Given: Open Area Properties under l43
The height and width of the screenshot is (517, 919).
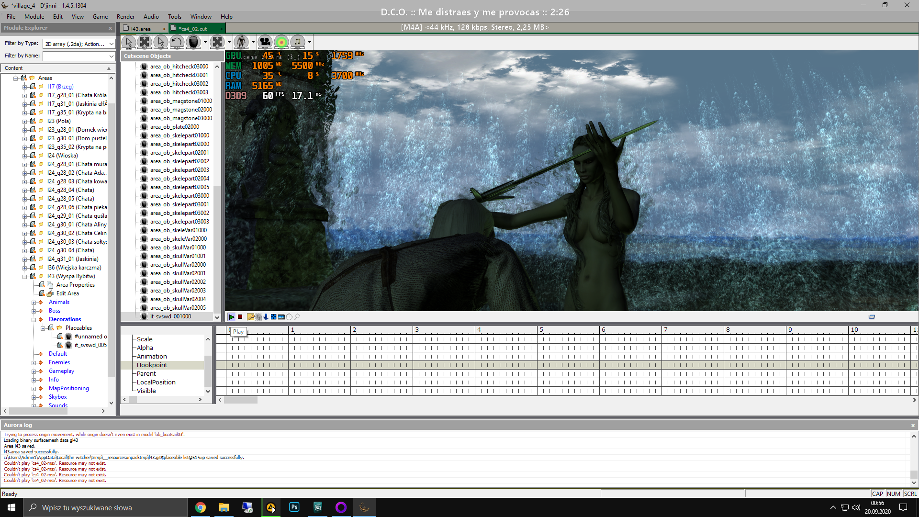Looking at the screenshot, I should click(x=75, y=285).
